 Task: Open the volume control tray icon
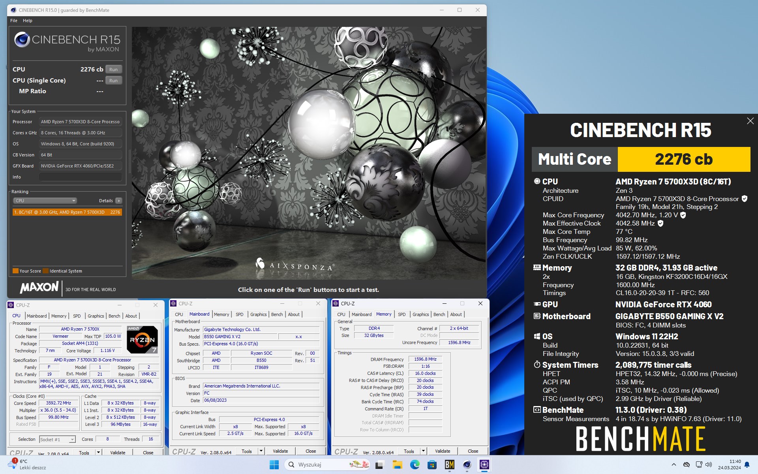coord(709,465)
